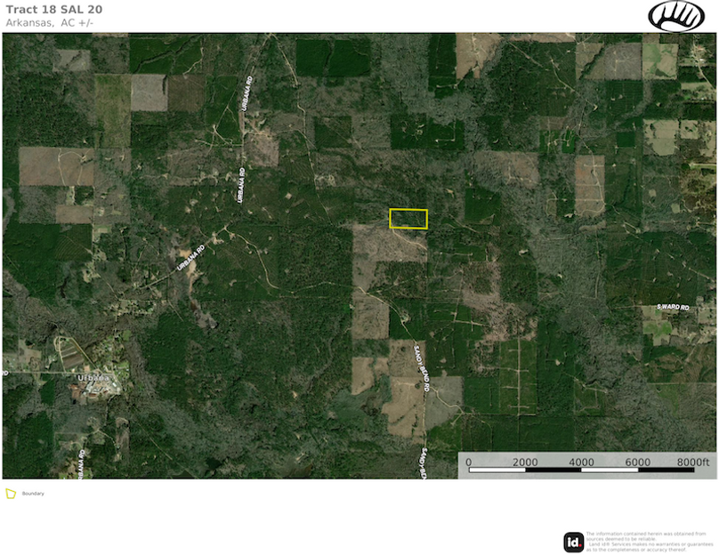
Task: Click the S Ward Rd road label
Action: click(x=673, y=307)
